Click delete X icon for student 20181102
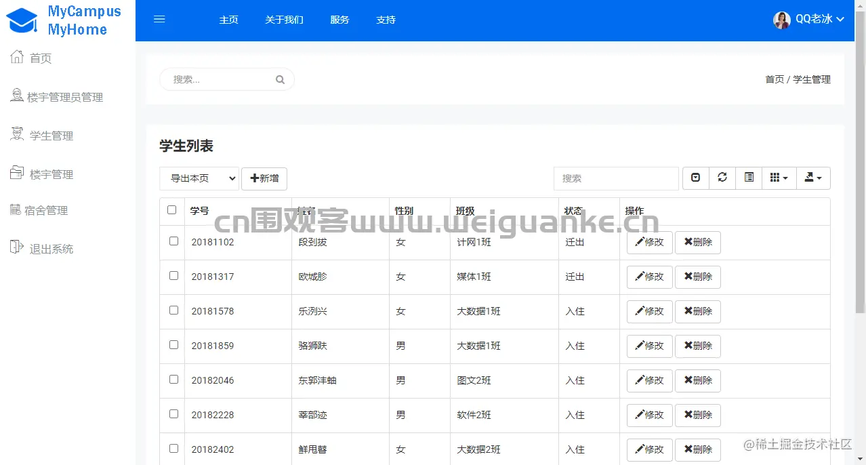The width and height of the screenshot is (866, 465). (688, 242)
